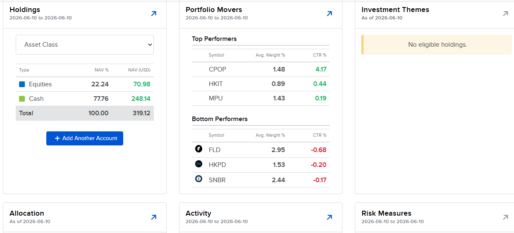The image size is (514, 233).
Task: Click the HKPD company logo icon
Action: pyautogui.click(x=198, y=164)
